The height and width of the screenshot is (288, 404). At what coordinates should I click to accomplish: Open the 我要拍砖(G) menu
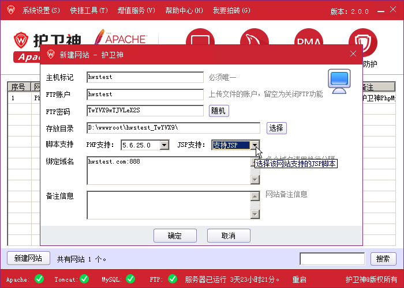click(231, 10)
